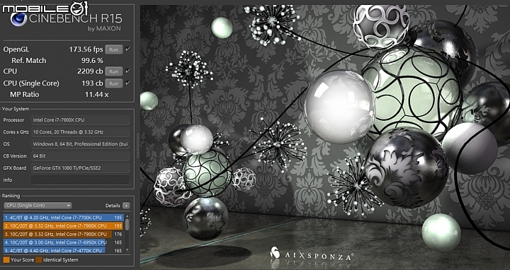Click the Cinebench logo sphere icon
This screenshot has height=270, width=510.
(x=18, y=19)
